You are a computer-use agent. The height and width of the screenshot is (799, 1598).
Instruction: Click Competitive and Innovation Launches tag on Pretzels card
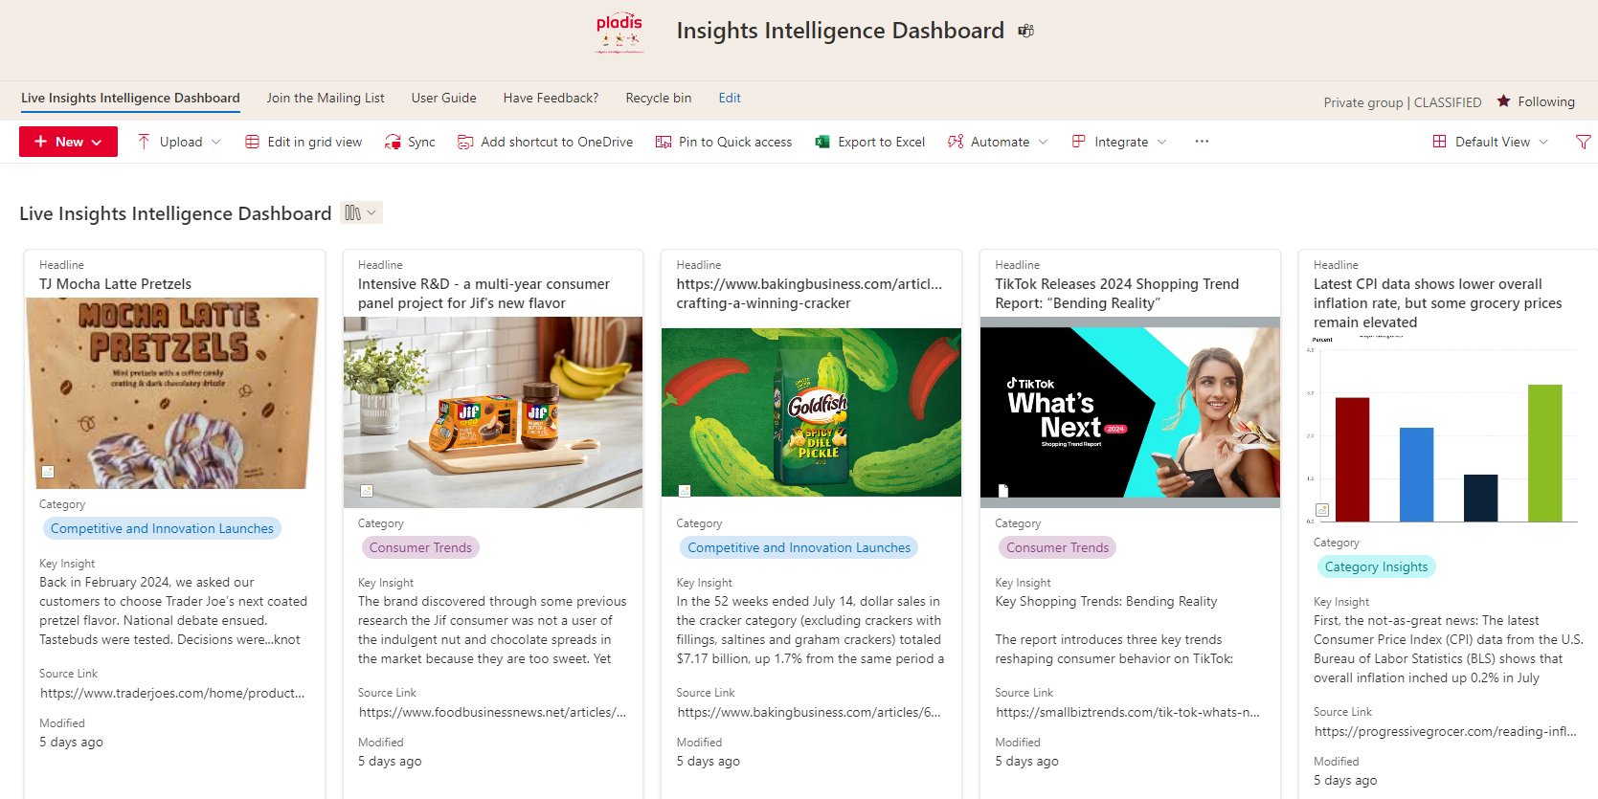coord(162,528)
